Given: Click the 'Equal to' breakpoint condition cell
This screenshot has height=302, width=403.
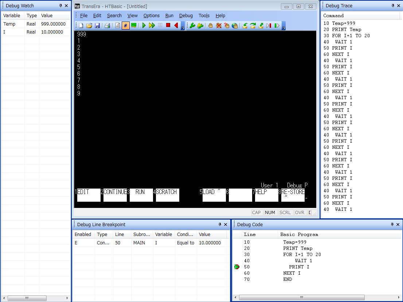Looking at the screenshot, I should [185, 243].
